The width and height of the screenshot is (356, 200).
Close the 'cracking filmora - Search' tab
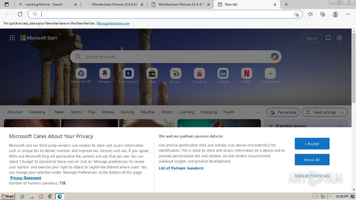[76, 4]
